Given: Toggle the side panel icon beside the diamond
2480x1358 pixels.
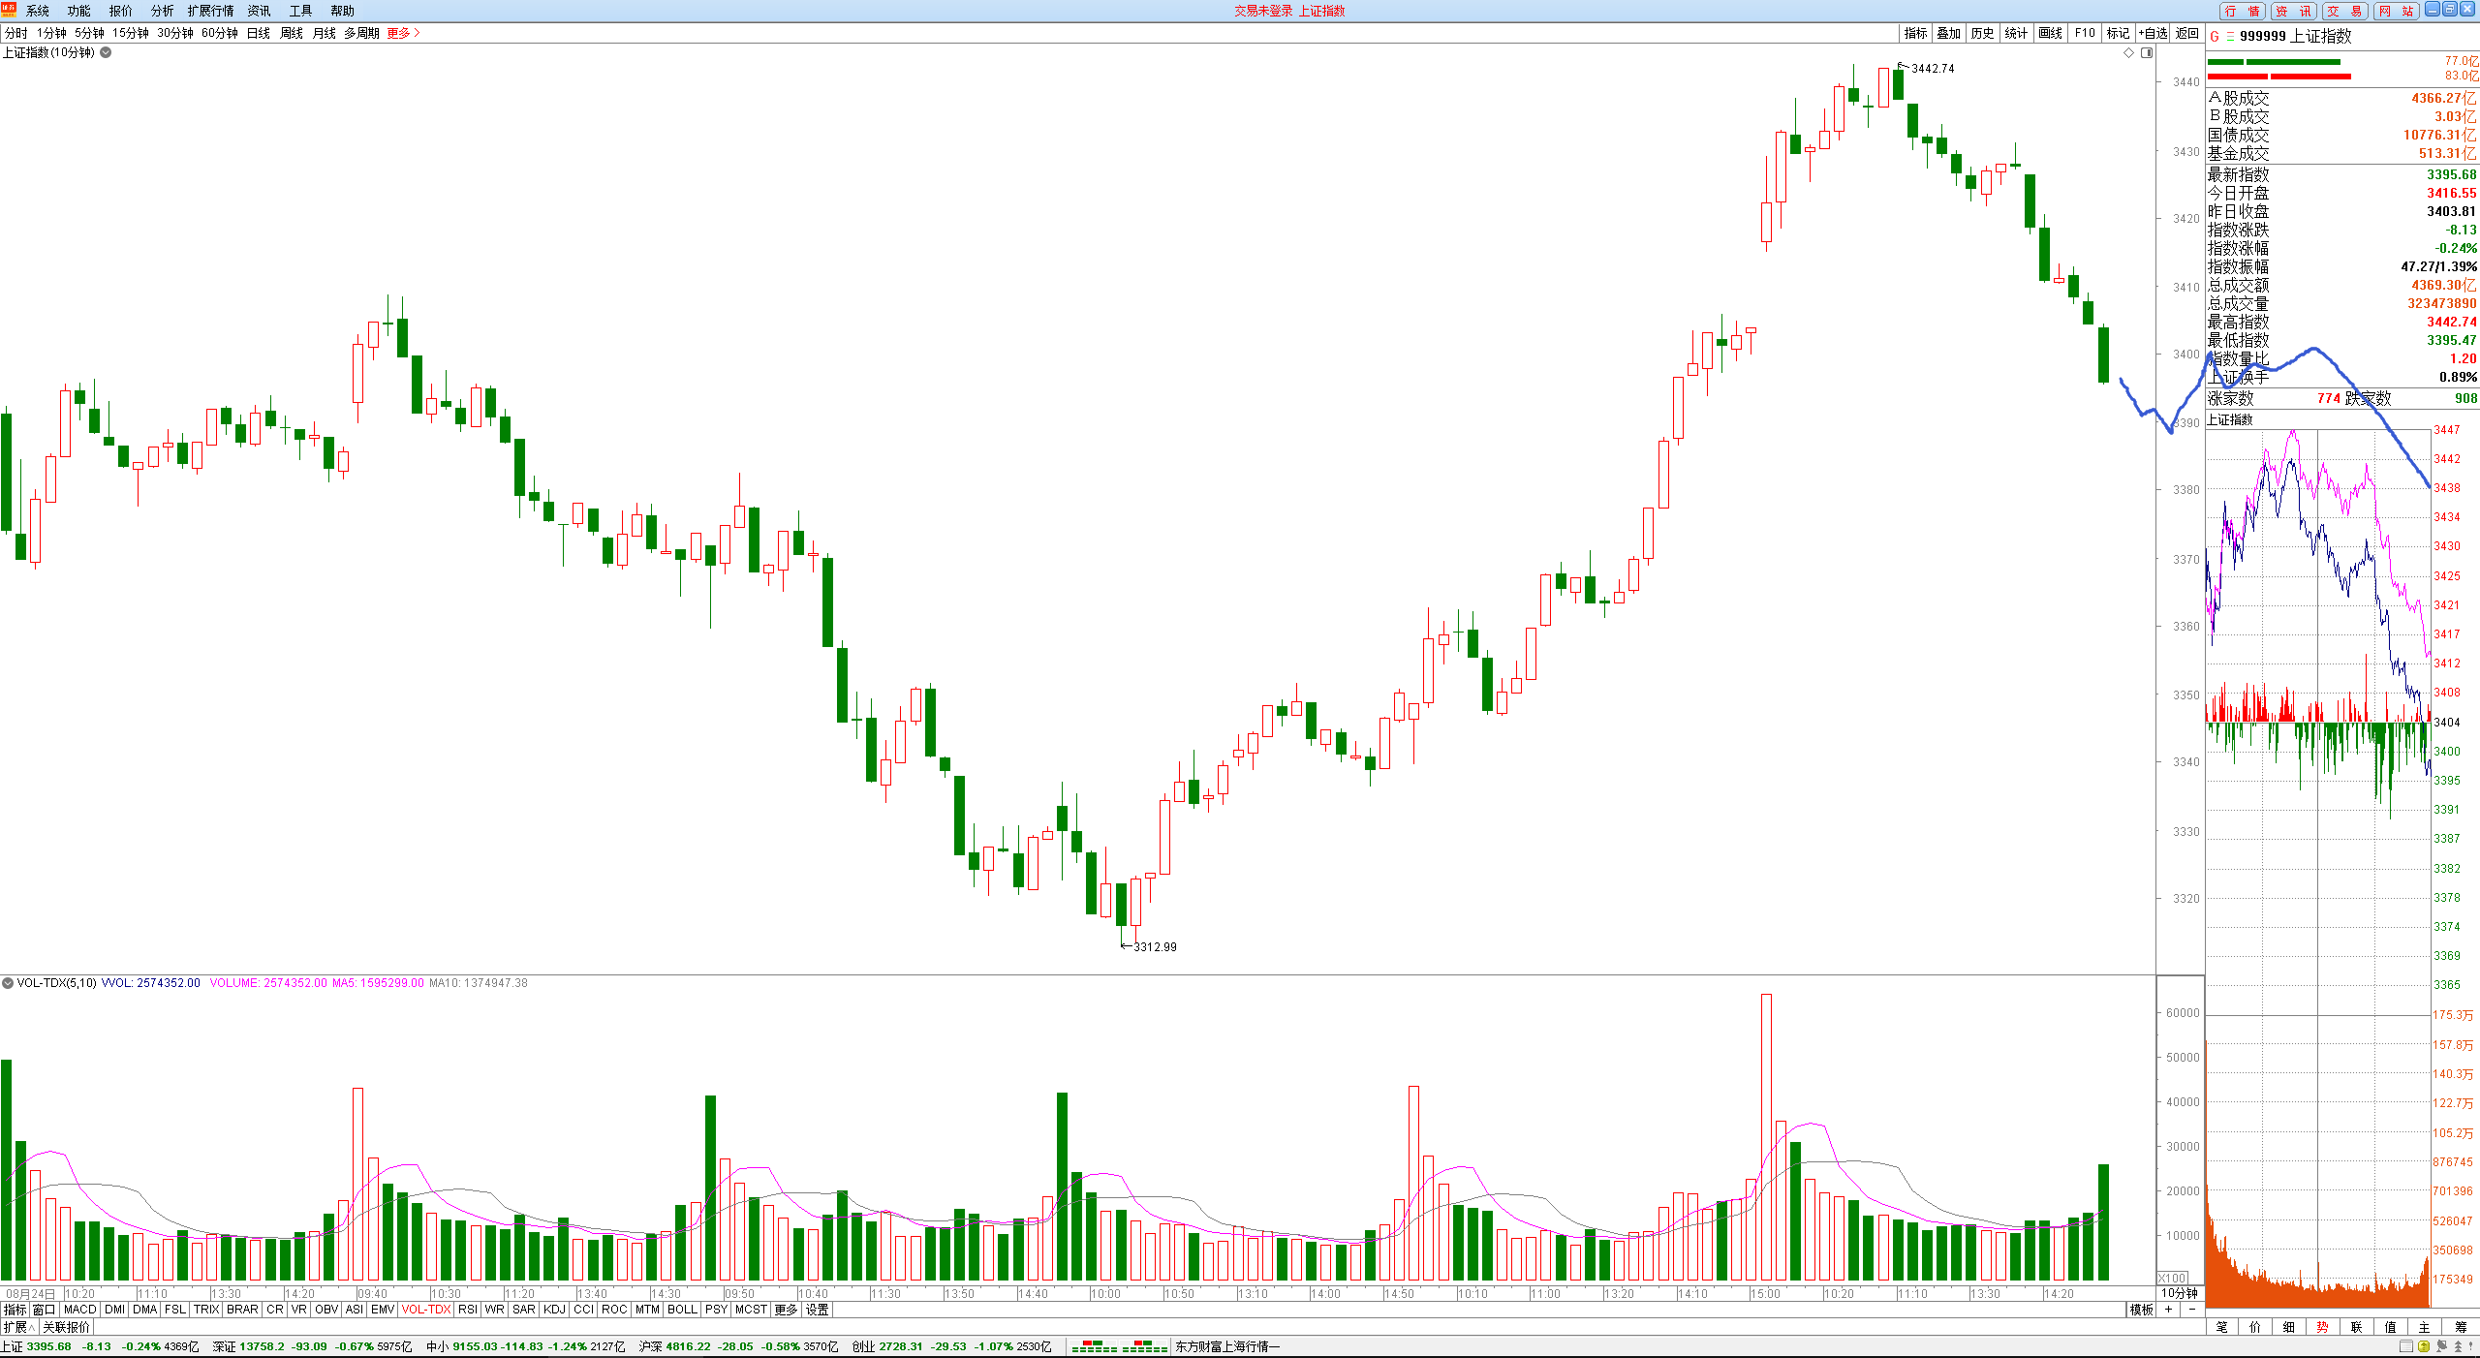Looking at the screenshot, I should coord(2147,53).
